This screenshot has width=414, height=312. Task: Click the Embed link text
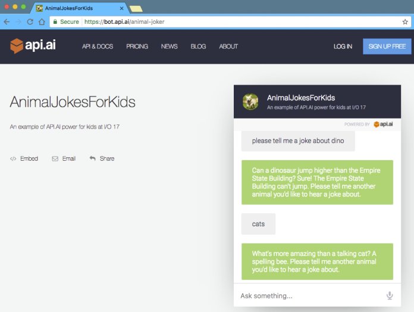point(29,158)
